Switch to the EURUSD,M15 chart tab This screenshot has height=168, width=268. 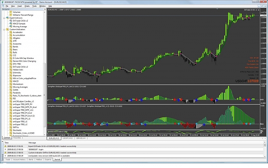pos(54,138)
